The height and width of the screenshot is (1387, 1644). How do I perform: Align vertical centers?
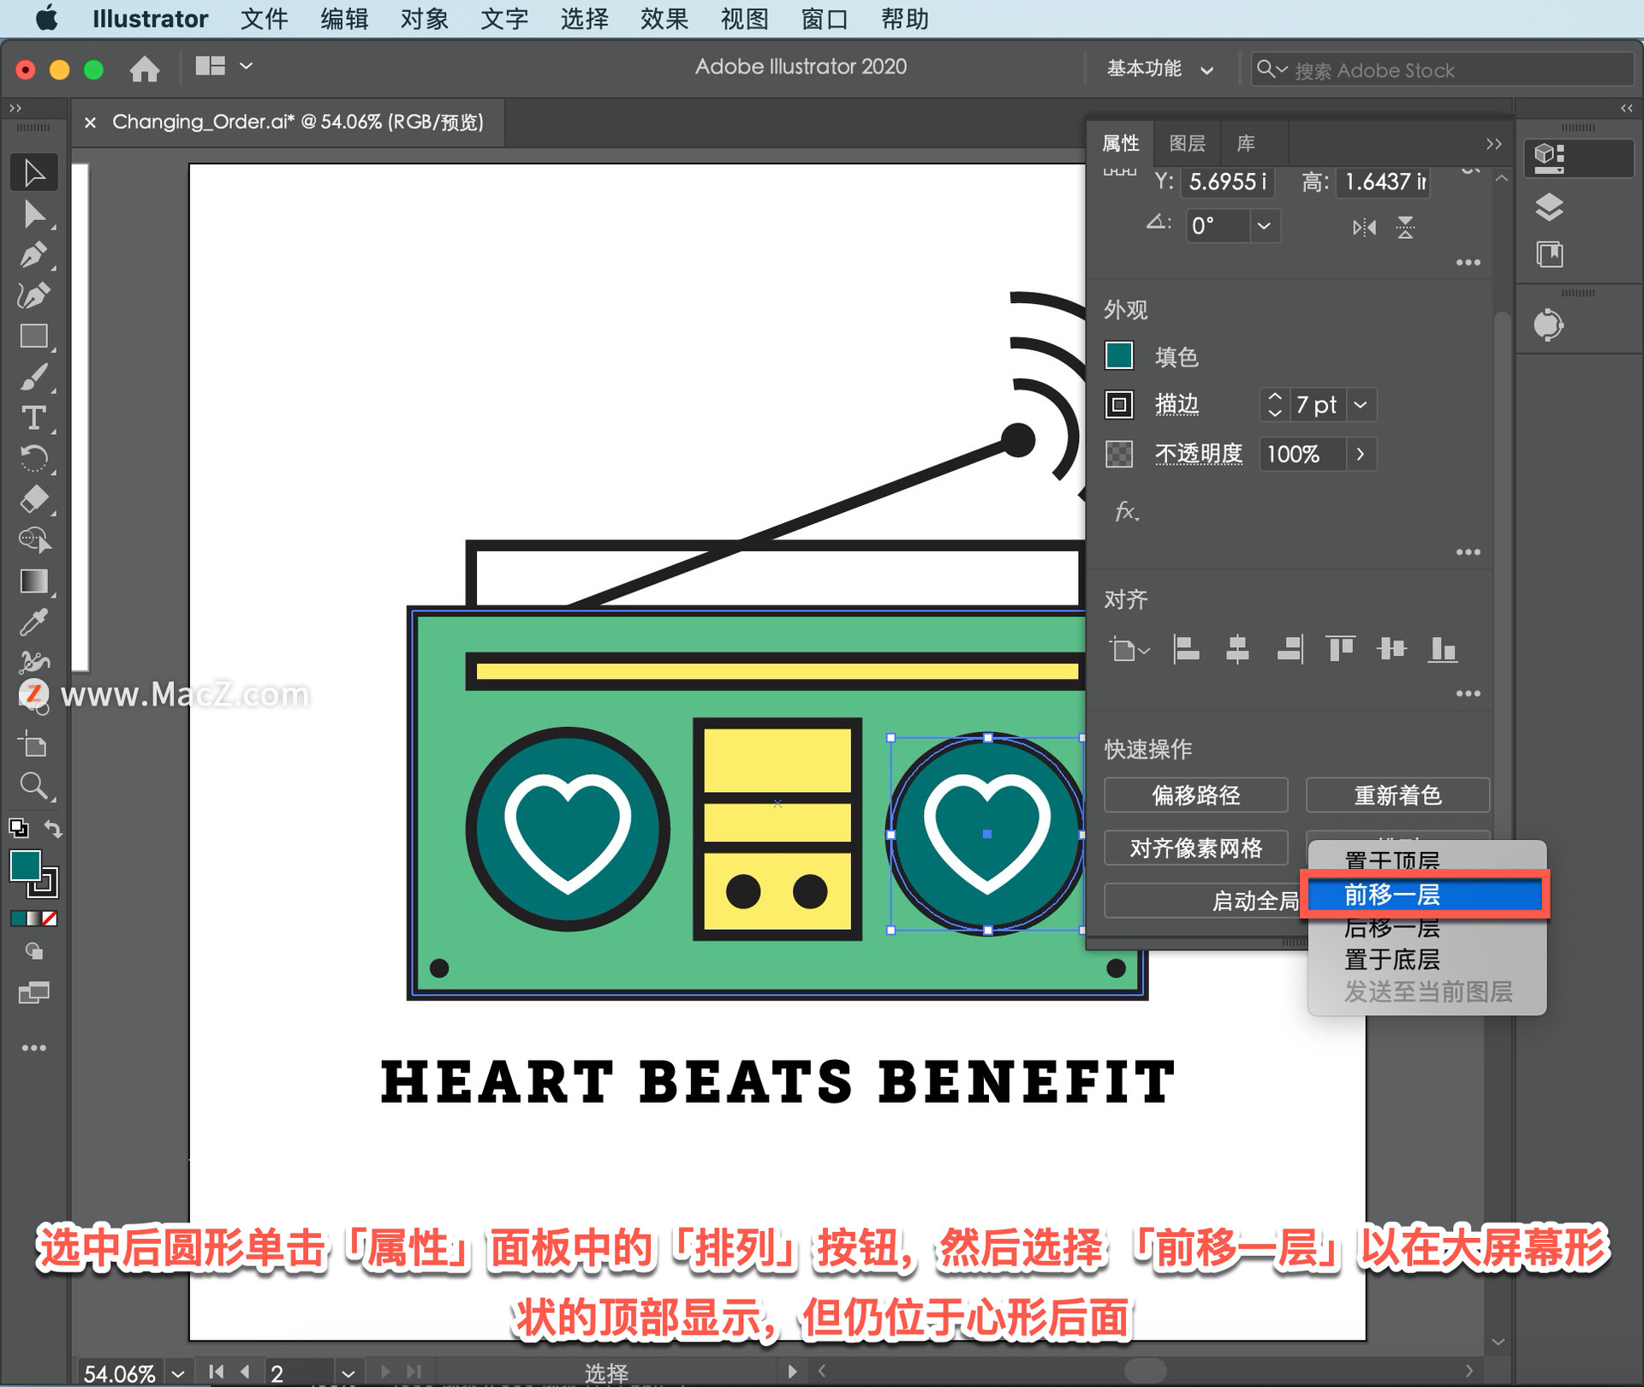tap(1392, 649)
